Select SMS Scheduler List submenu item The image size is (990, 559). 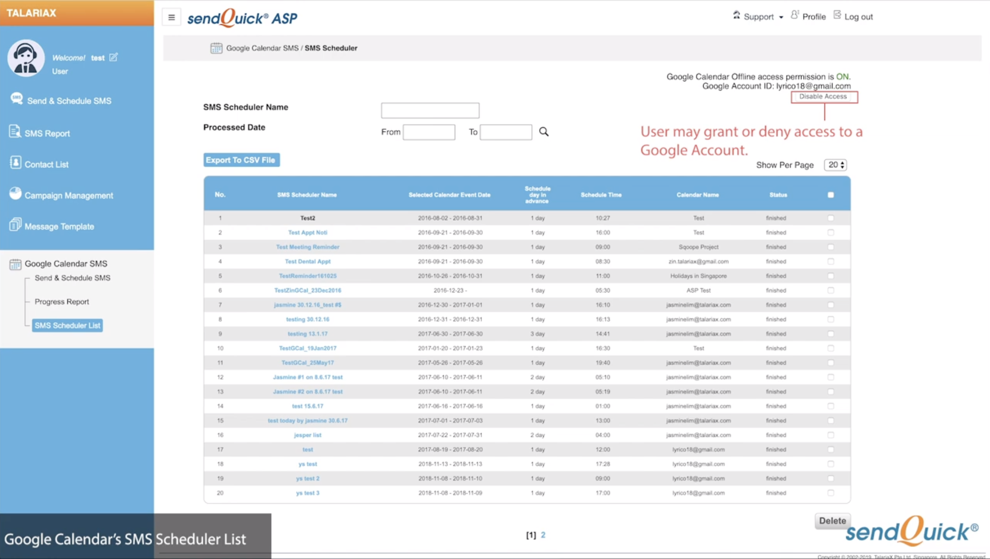67,326
